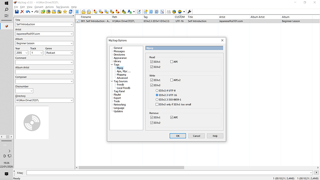The height and width of the screenshot is (180, 320).
Task: Open the Undo history dropdown arrow
Action: click(32, 12)
